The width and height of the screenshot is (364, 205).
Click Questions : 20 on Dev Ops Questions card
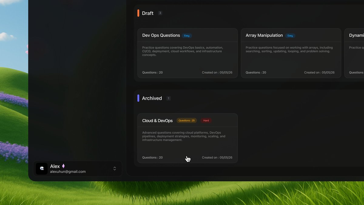(153, 73)
